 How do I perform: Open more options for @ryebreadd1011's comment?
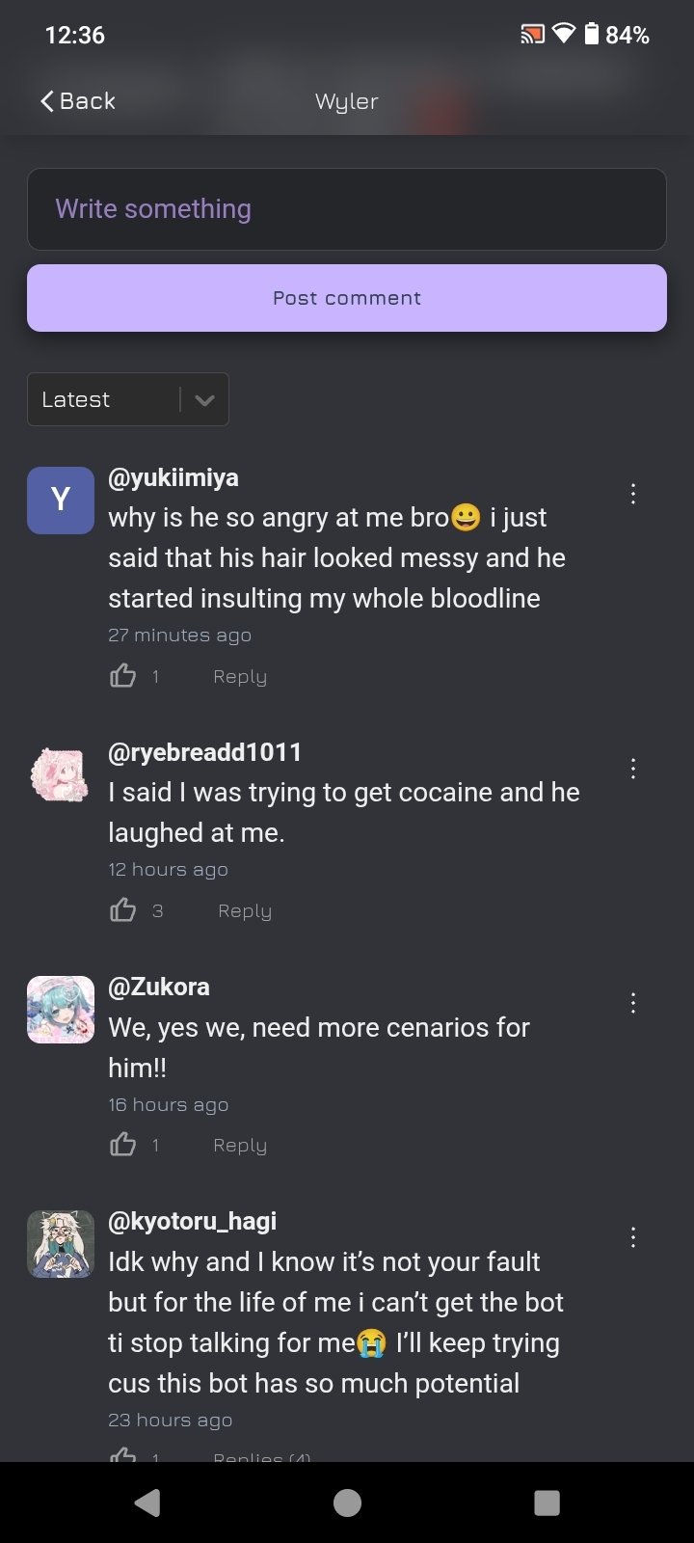tap(633, 769)
